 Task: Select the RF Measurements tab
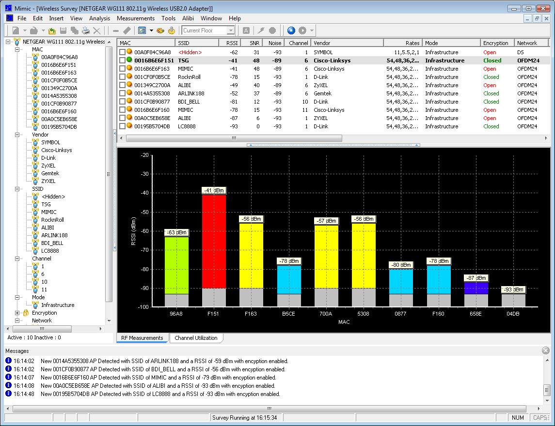click(143, 338)
